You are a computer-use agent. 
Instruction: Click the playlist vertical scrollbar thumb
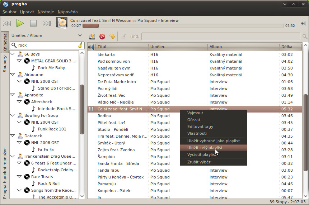click(306, 133)
